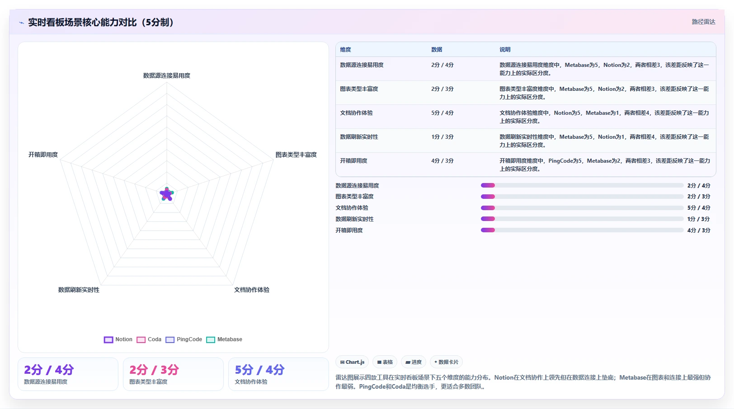Image resolution: width=734 pixels, height=409 pixels.
Task: Click the 1分 / 3分 value in the table
Action: click(442, 137)
